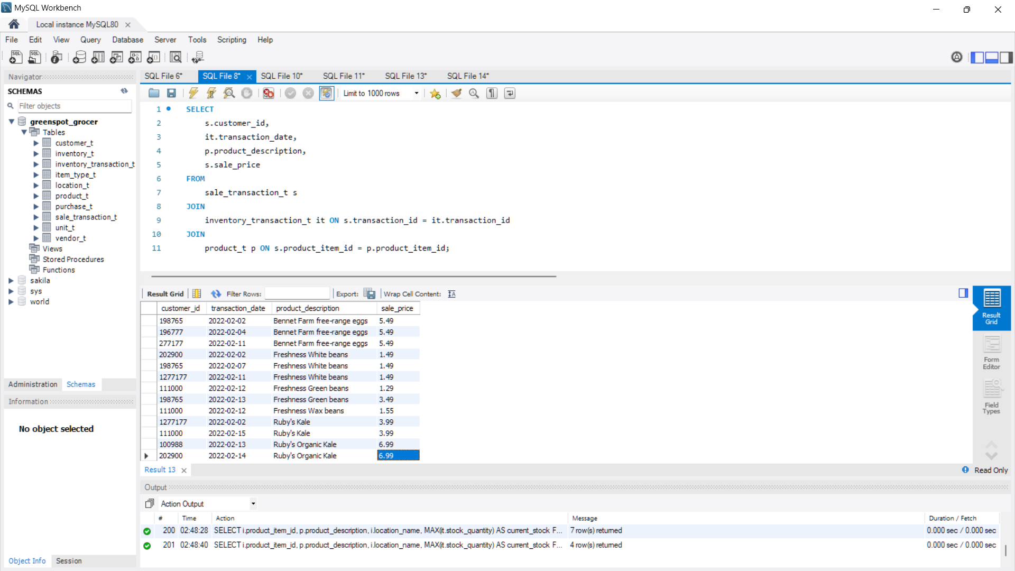
Task: Switch to the SQL File 10 tab
Action: tap(282, 76)
